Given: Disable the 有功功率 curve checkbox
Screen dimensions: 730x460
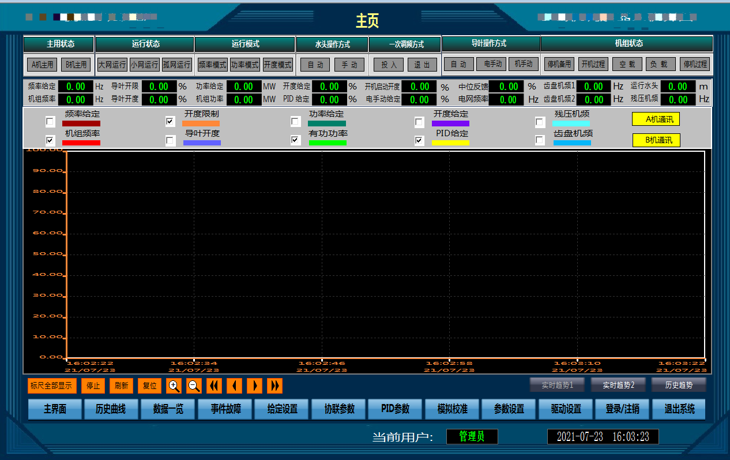Looking at the screenshot, I should pos(296,140).
